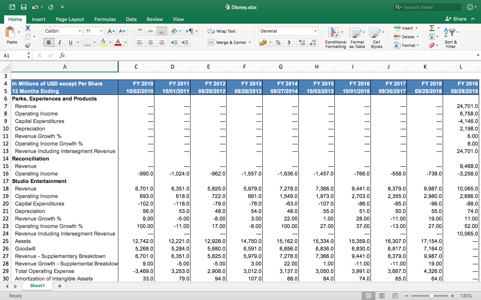Open the Calibri font name dropdown
This screenshot has height=300, width=481.
point(80,31)
